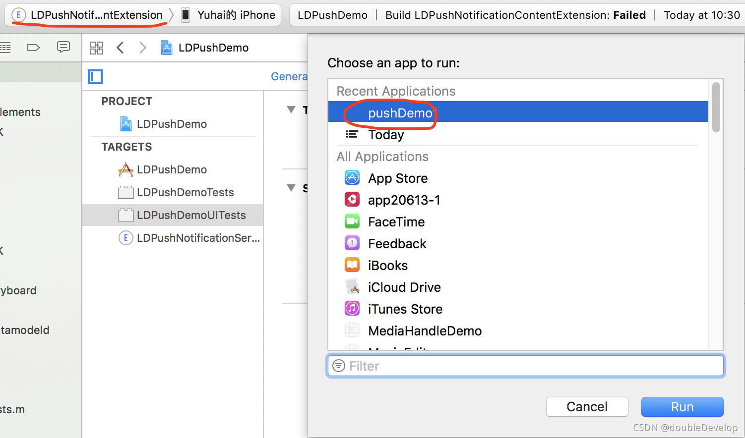Click the app20613-1 red icon
The width and height of the screenshot is (745, 438).
click(x=352, y=199)
